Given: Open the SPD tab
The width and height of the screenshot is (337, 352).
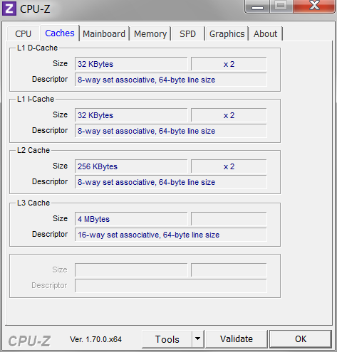Looking at the screenshot, I should (187, 33).
